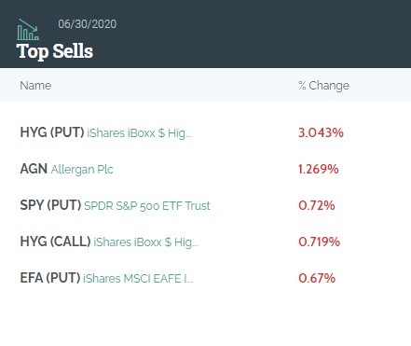Click the 0.719% change value
The image size is (411, 346).
pos(319,242)
